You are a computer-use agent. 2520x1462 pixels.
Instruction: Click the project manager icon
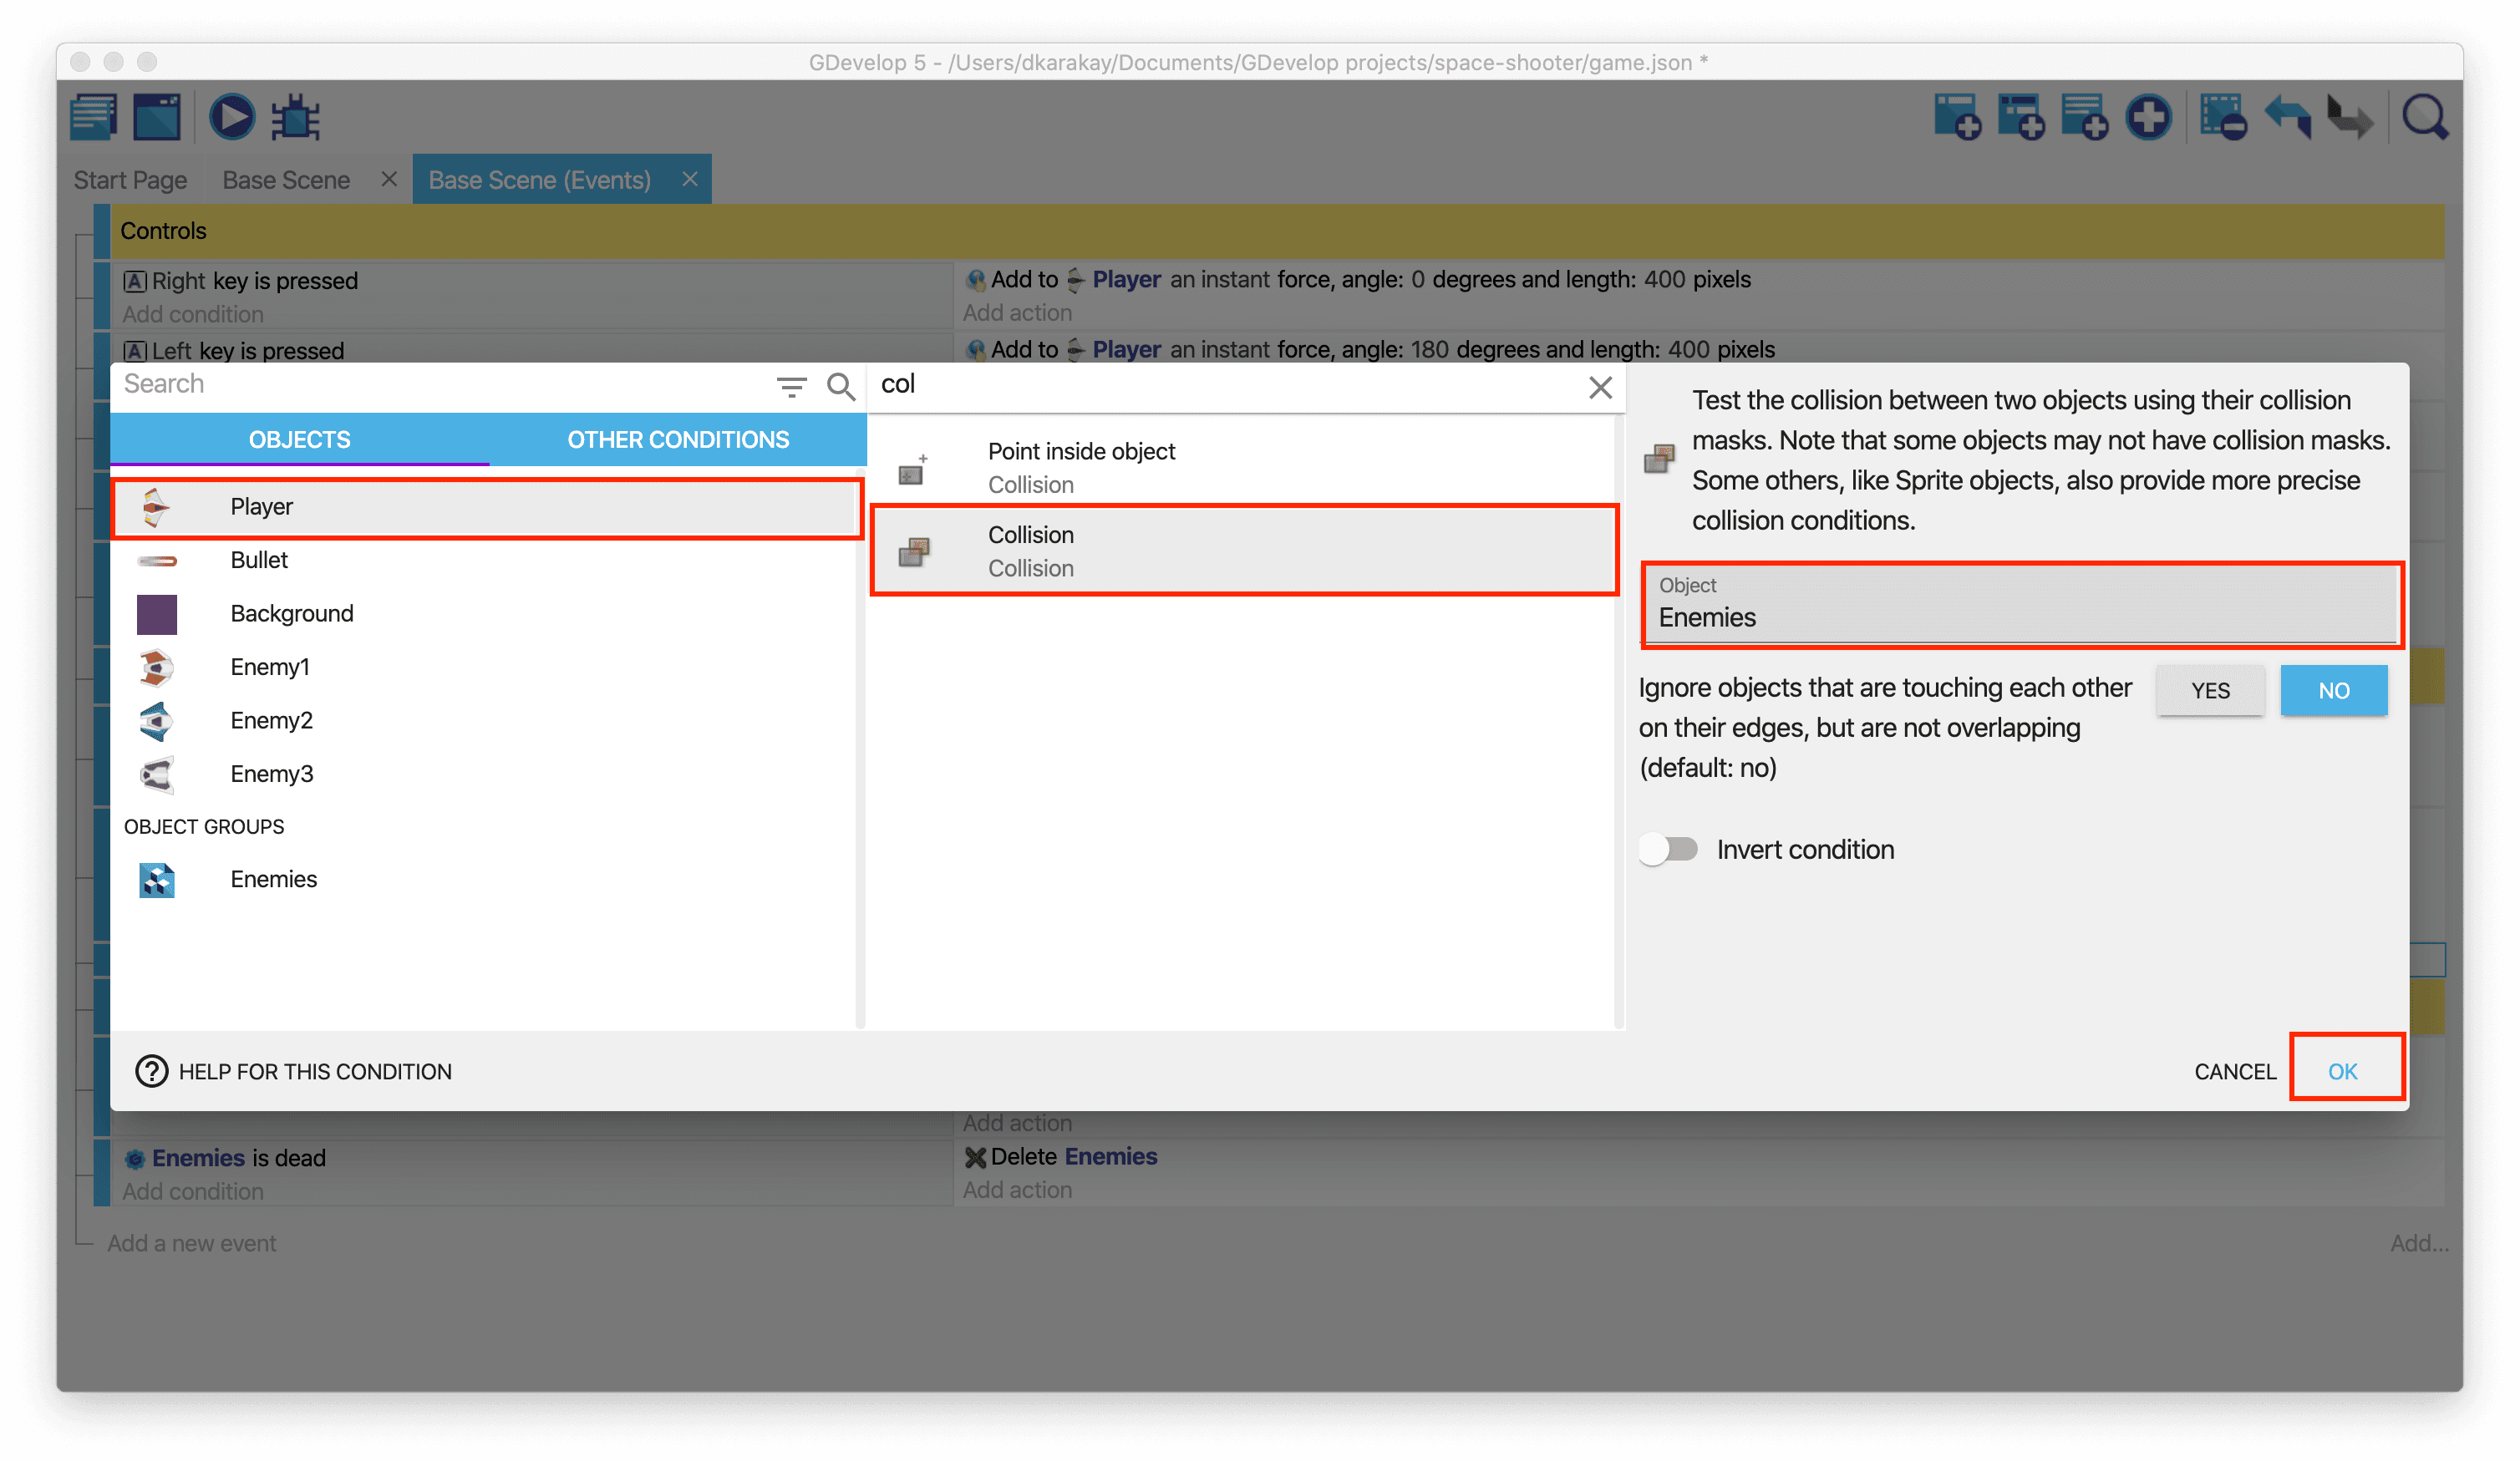point(94,118)
